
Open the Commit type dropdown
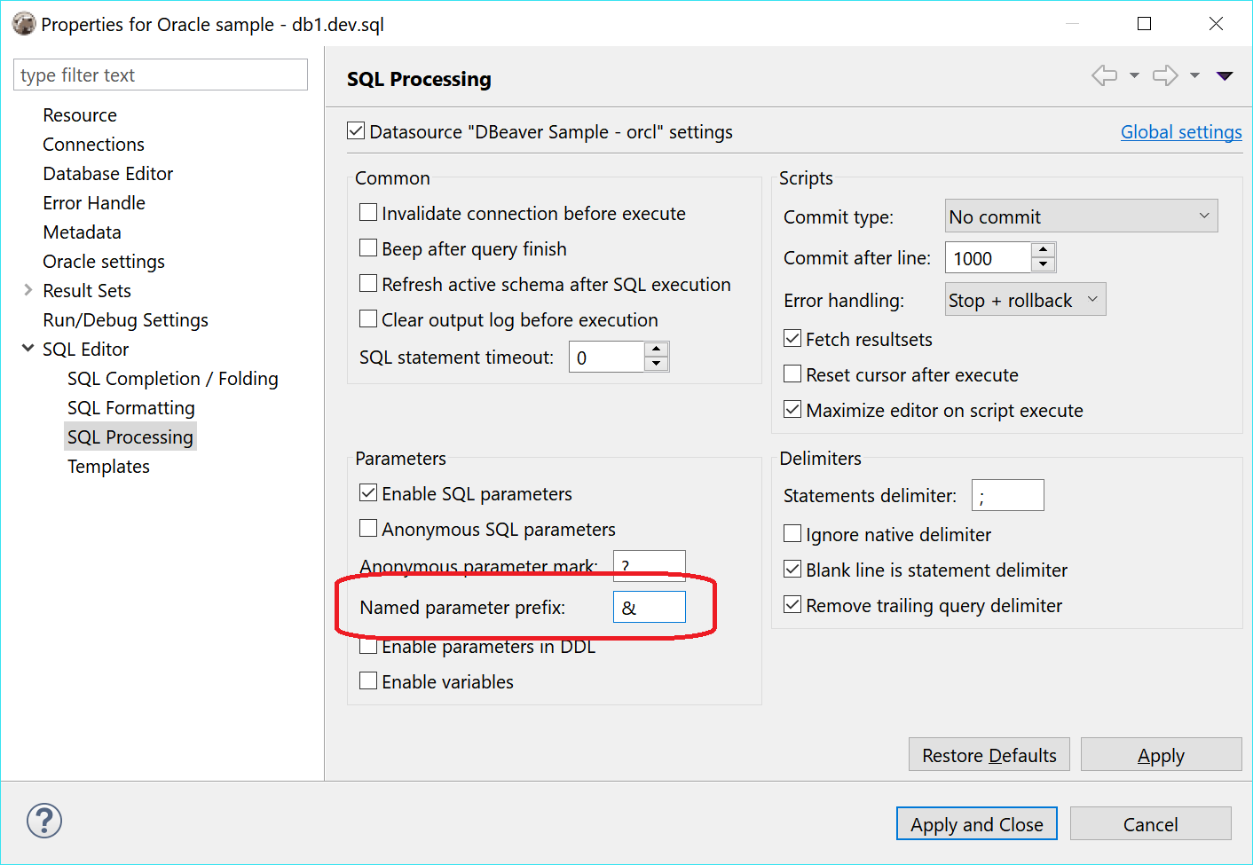click(1080, 216)
